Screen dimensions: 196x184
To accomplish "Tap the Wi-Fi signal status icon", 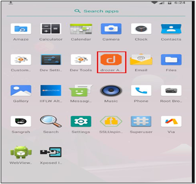I will tap(154, 3).
